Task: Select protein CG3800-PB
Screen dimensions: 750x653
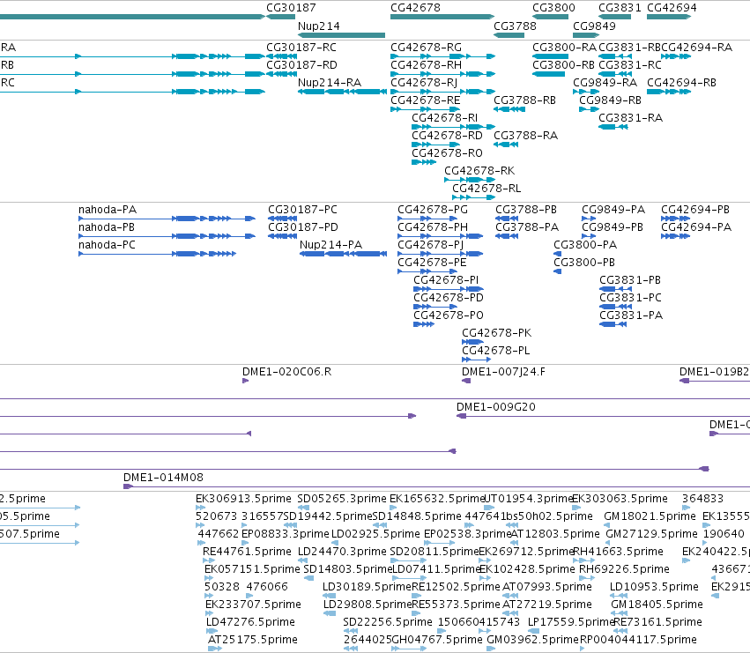Action: pyautogui.click(x=557, y=271)
